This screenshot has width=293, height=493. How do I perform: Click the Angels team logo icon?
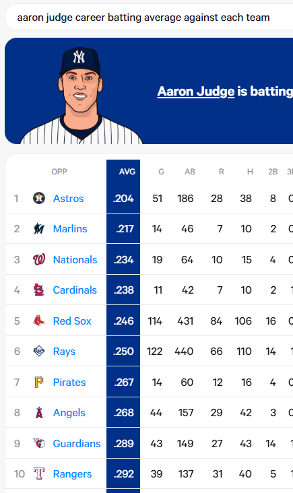pyautogui.click(x=39, y=412)
